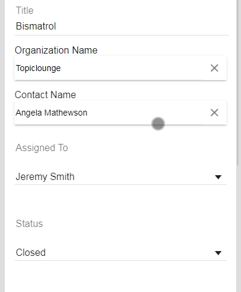Expand the Status dropdown arrow
Viewport: 241px width, 292px height.
(x=218, y=253)
